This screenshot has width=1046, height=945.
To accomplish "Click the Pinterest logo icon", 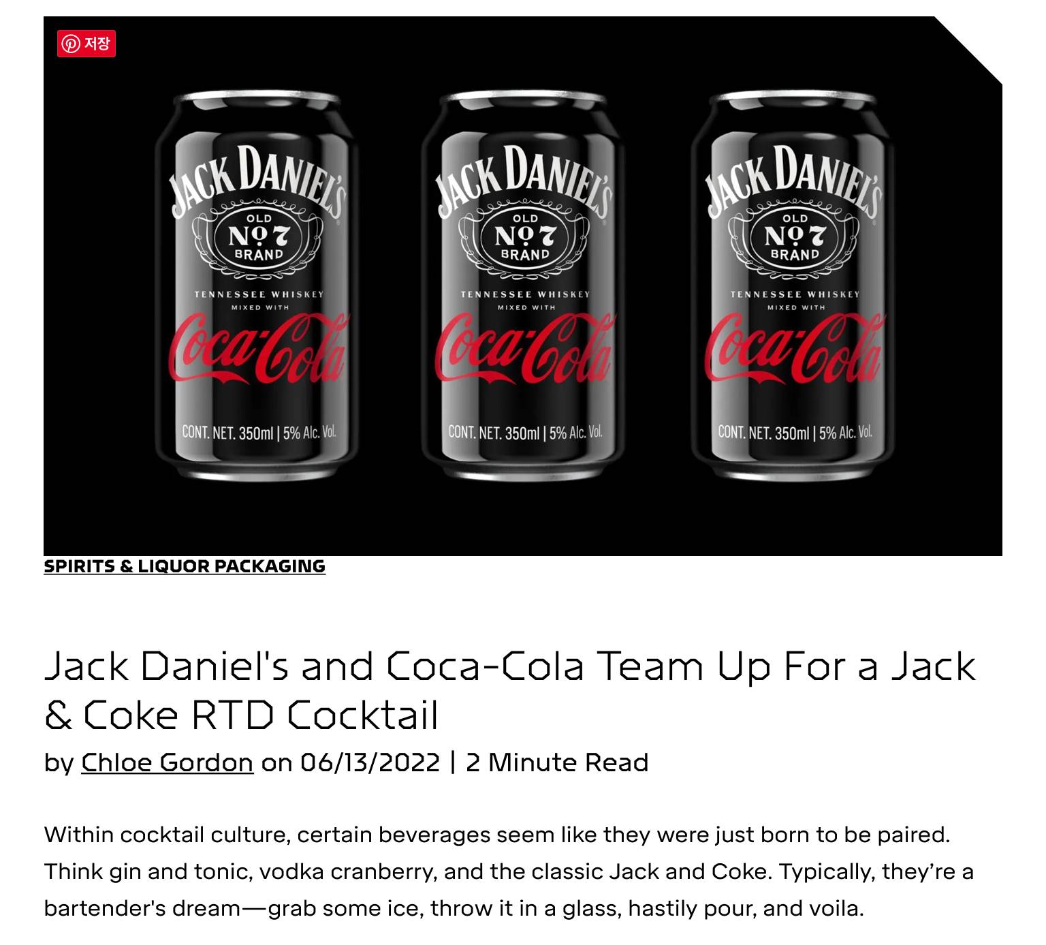I will 71,44.
